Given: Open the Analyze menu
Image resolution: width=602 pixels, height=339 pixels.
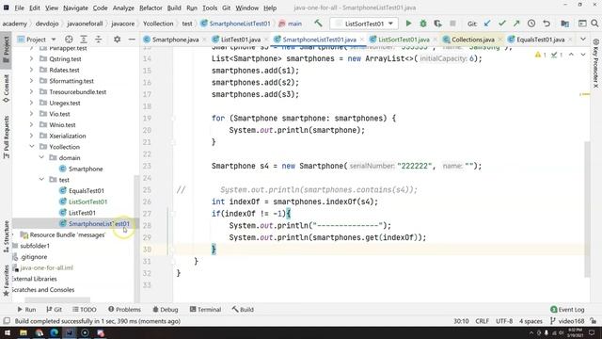Looking at the screenshot, I should click(x=123, y=8).
